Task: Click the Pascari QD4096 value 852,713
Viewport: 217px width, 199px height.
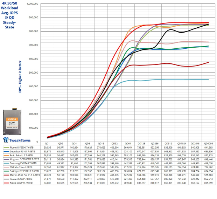Action: pyautogui.click(x=208, y=179)
